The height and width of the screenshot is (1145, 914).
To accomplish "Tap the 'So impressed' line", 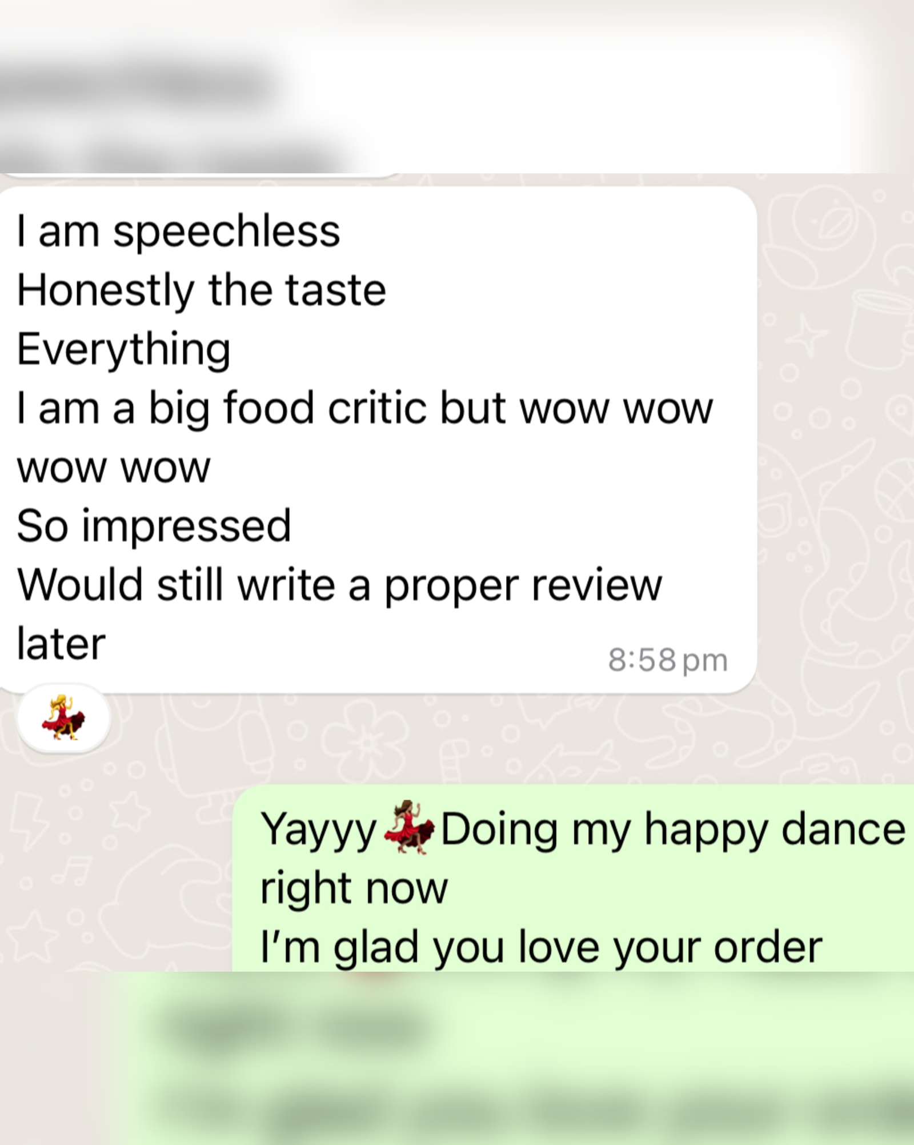I will coord(154,526).
